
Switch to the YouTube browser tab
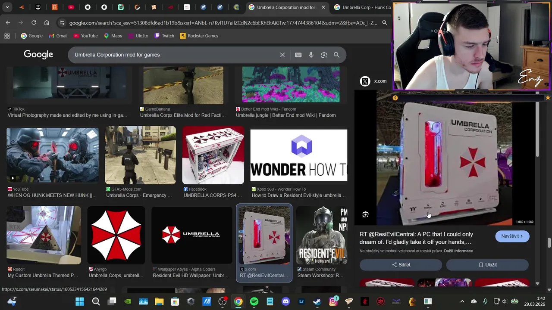coord(71,7)
